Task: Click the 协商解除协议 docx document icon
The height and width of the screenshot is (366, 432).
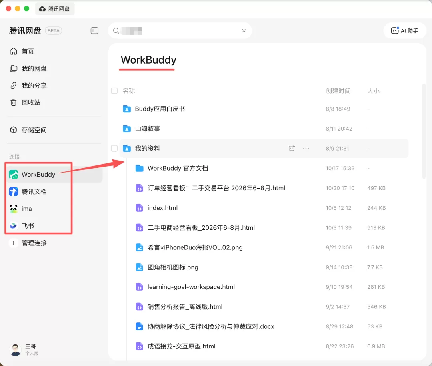Action: coord(140,327)
